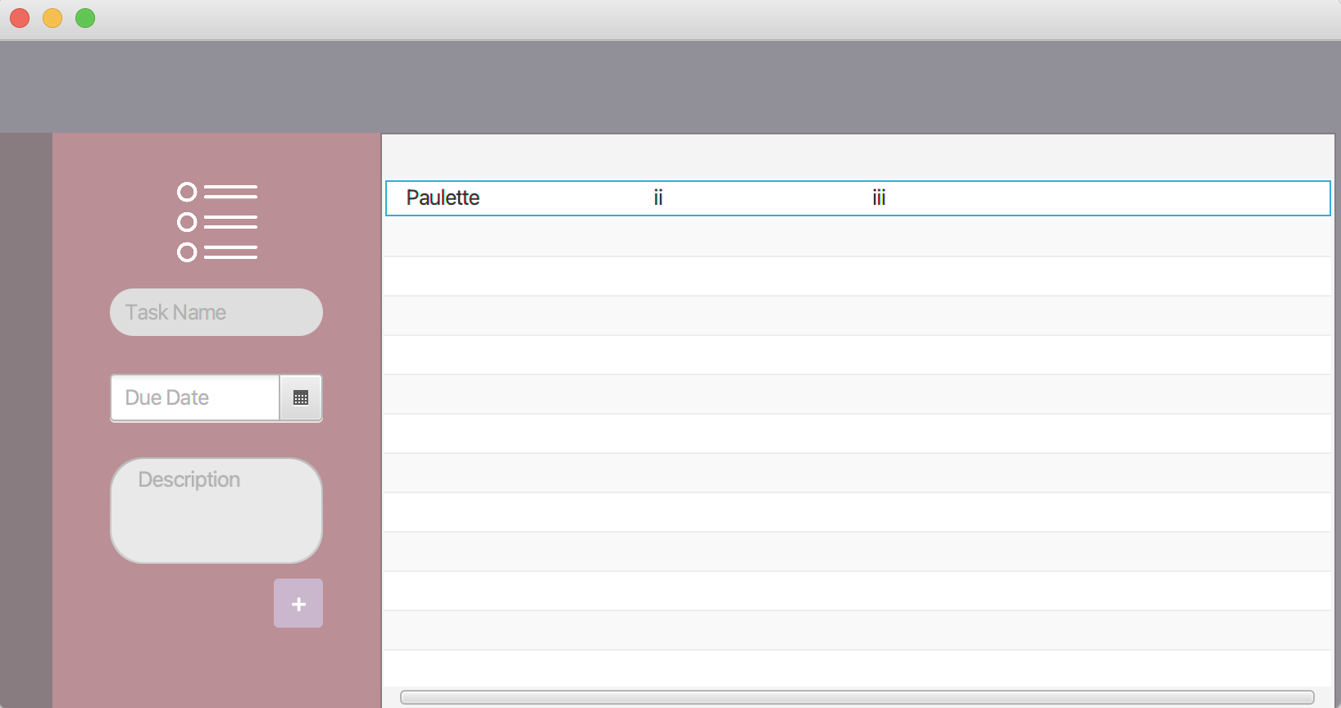Close the window with the red button
The height and width of the screenshot is (708, 1341).
click(20, 18)
